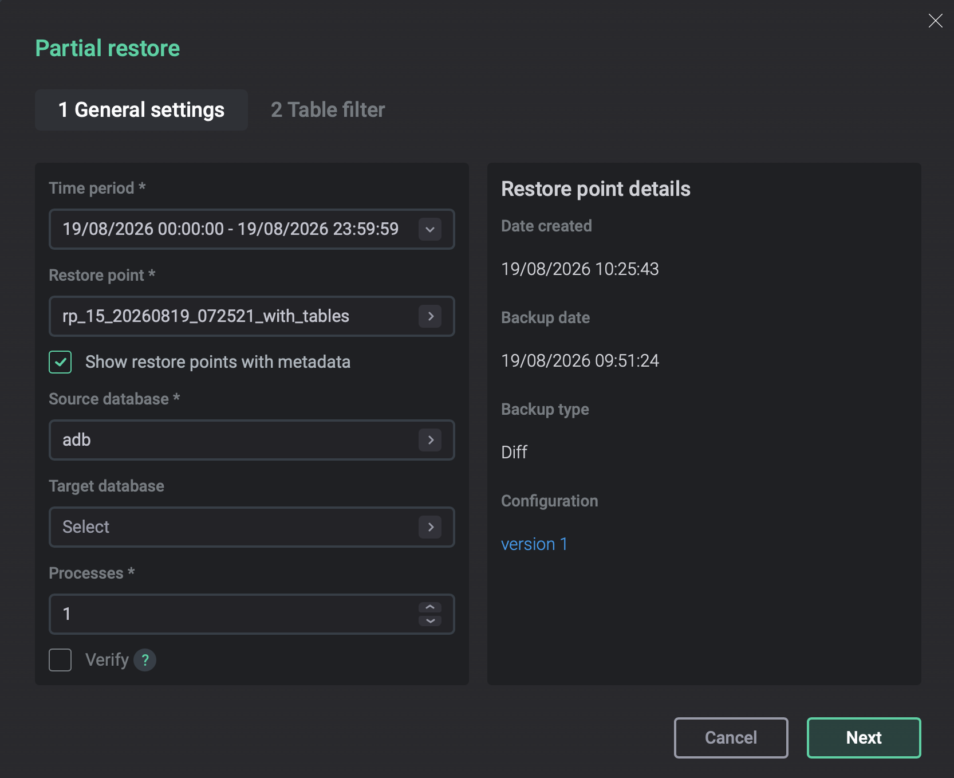
Task: Switch to the Table filter tab
Action: [328, 110]
